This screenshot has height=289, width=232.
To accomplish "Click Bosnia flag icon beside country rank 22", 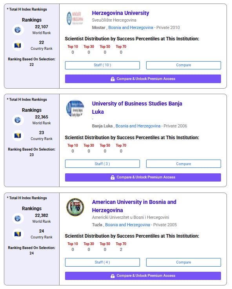I will pos(18,45).
